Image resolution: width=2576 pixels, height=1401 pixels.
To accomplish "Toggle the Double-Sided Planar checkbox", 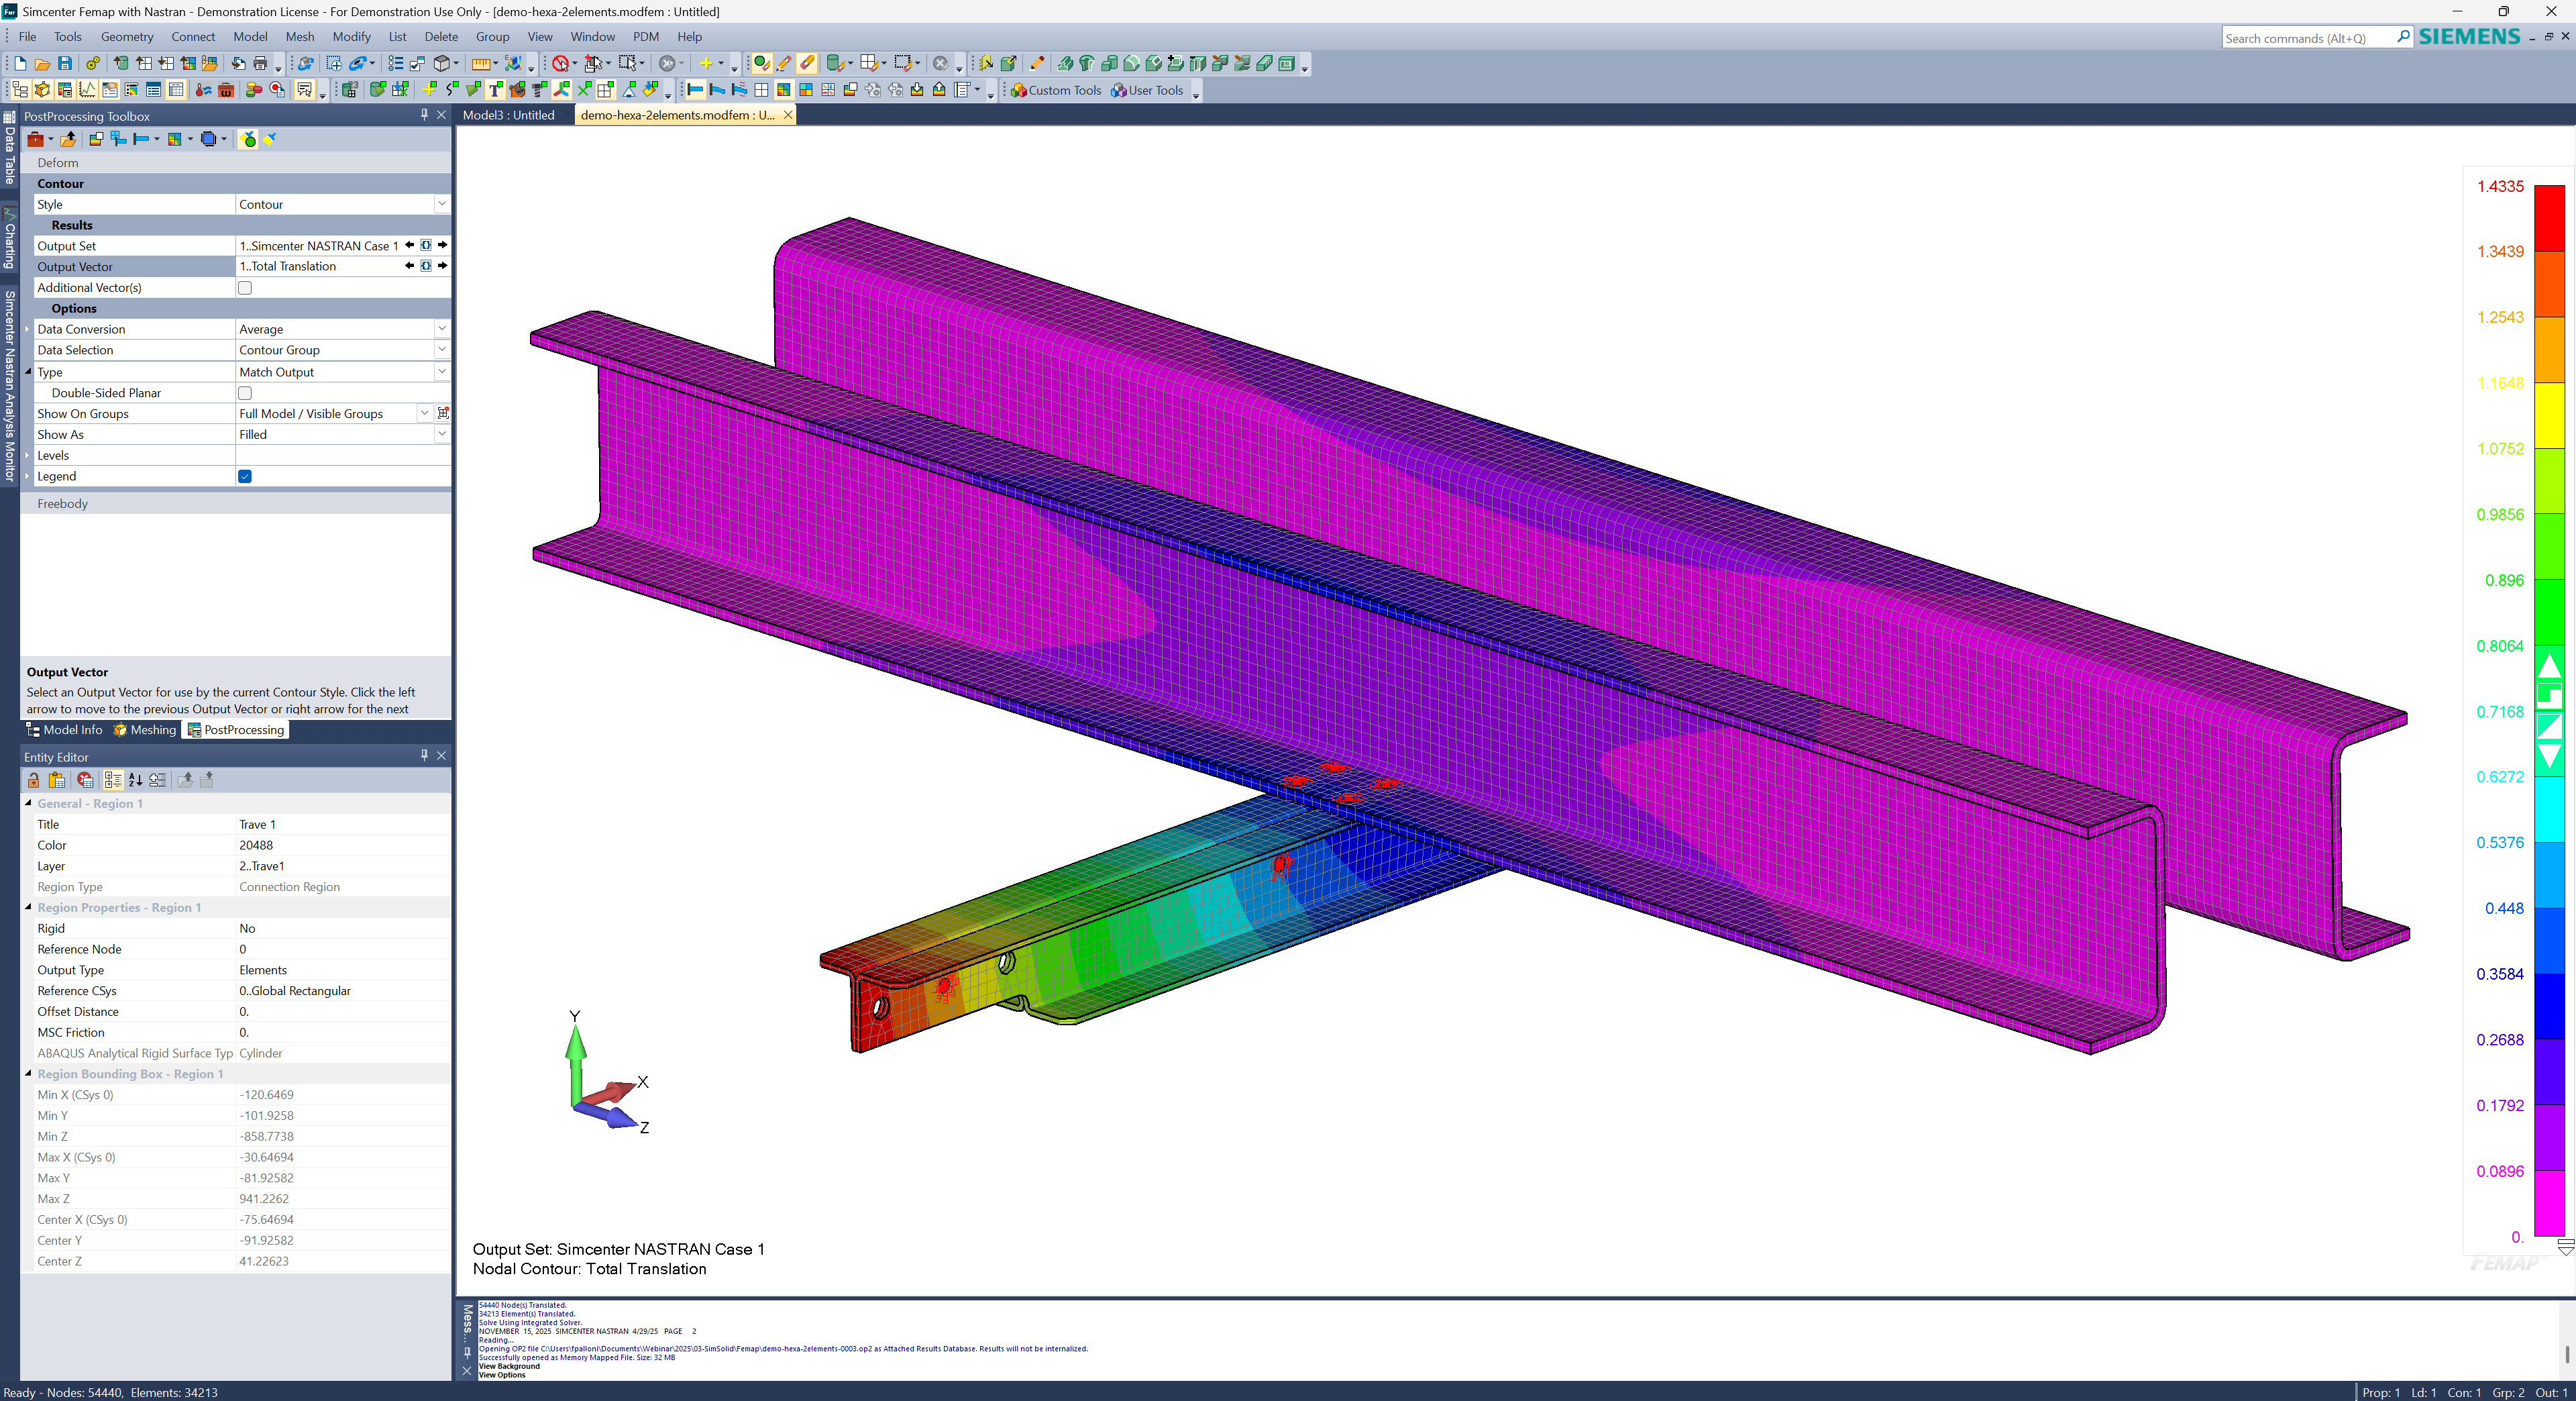I will 245,393.
